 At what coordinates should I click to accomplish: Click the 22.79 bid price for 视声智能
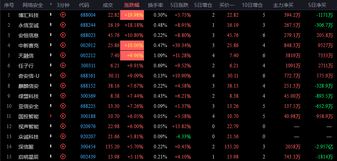(233, 126)
